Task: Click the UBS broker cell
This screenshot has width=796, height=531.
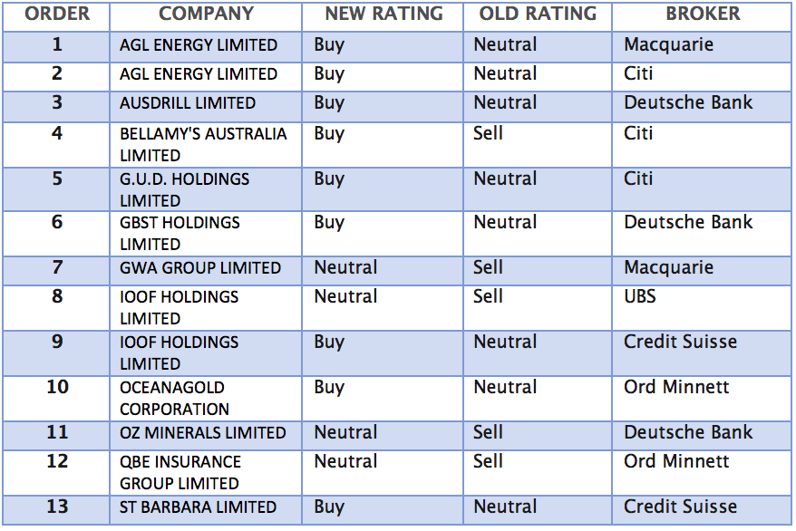Action: (640, 297)
